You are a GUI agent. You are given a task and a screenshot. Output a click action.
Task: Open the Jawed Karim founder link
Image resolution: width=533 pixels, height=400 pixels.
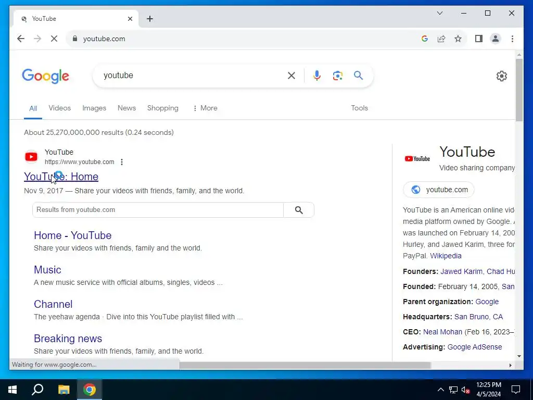click(x=461, y=271)
